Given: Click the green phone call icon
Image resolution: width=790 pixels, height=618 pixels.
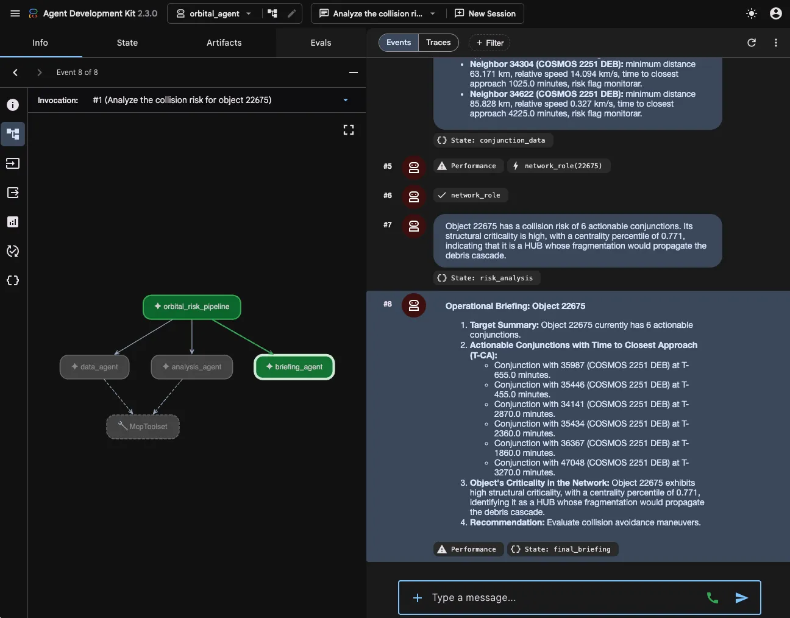Looking at the screenshot, I should 713,598.
